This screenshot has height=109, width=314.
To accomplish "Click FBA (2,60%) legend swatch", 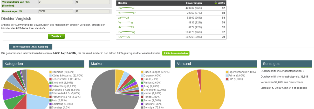I will [227, 79].
